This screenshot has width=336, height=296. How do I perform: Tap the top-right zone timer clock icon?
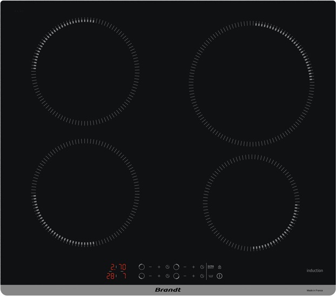pos(202,267)
